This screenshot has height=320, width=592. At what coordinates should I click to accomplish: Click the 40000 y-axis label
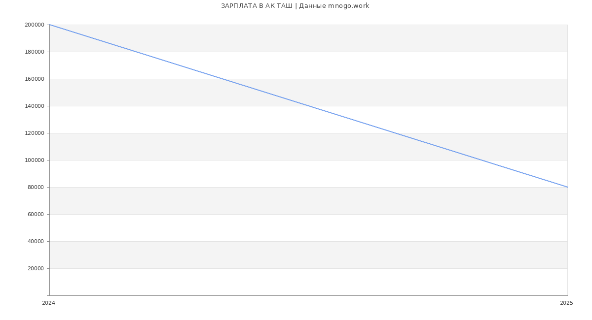point(36,241)
